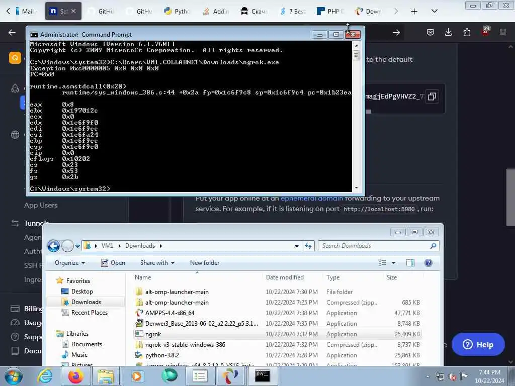Open the Windows Start menu

pyautogui.click(x=13, y=376)
